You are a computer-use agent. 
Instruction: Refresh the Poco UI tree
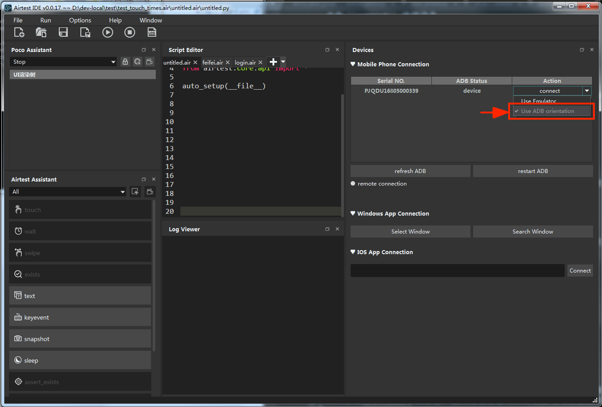click(x=137, y=62)
